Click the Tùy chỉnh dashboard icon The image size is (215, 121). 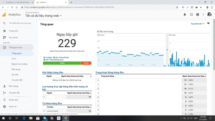4,38
